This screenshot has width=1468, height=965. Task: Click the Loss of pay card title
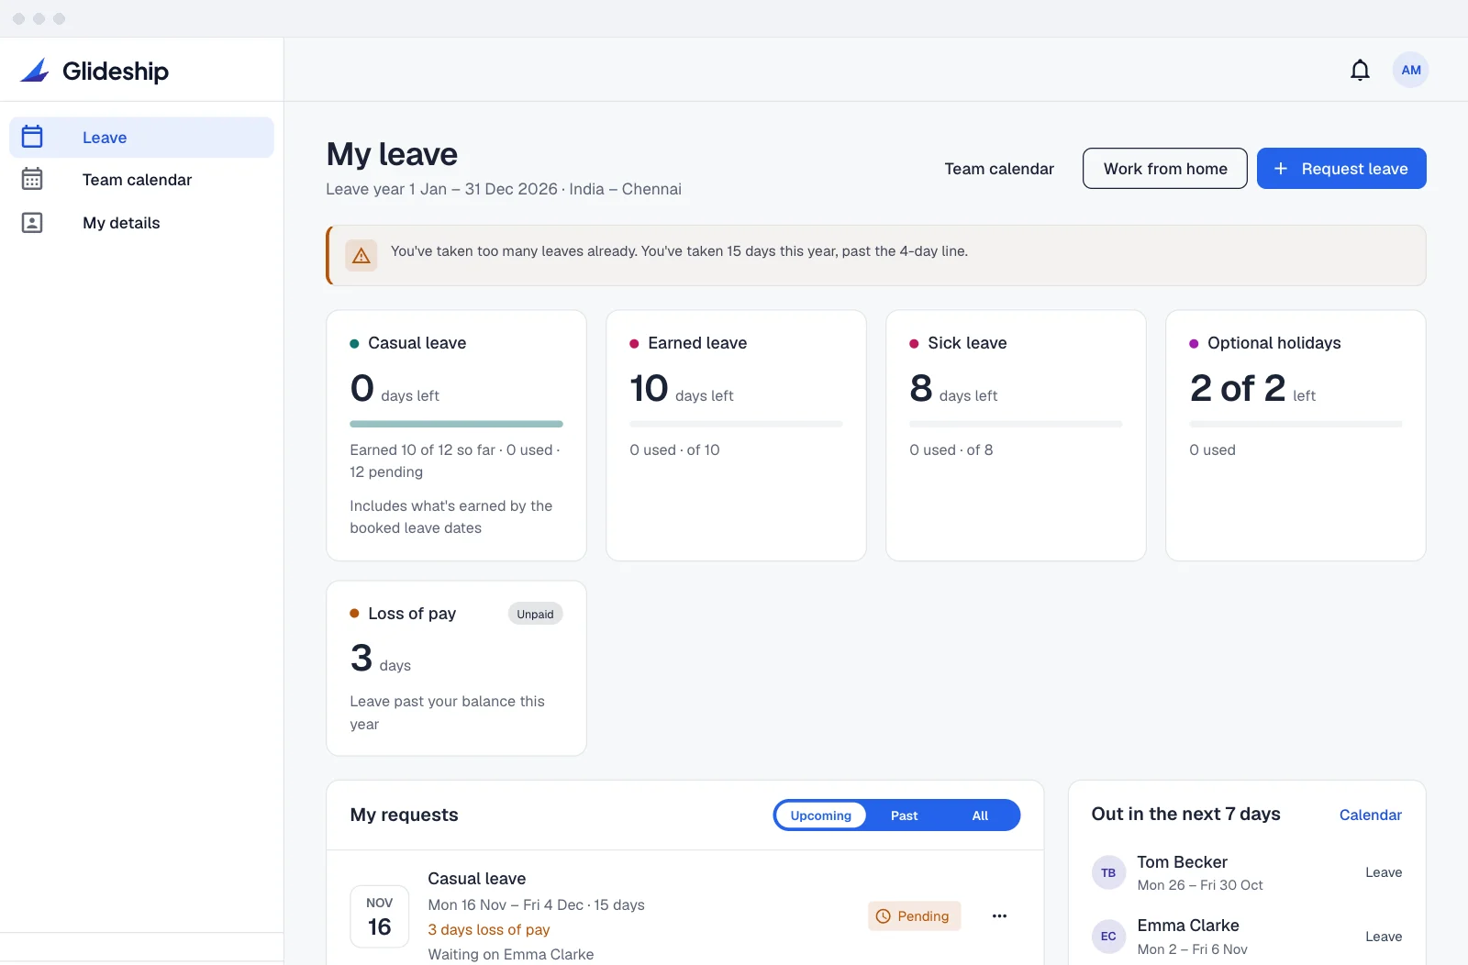[412, 614]
